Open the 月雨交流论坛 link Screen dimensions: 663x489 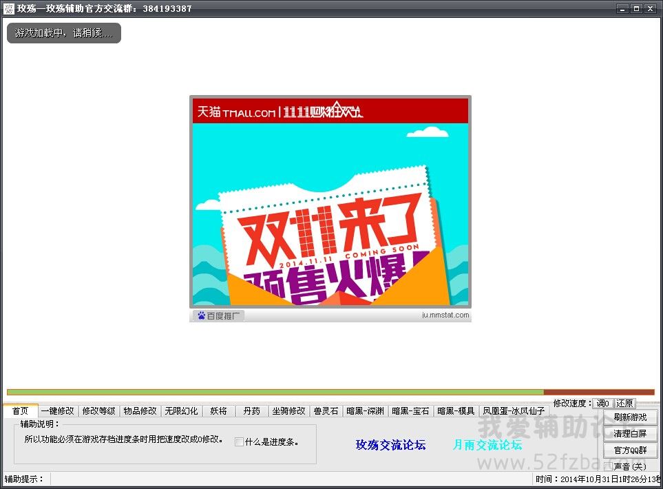point(487,445)
